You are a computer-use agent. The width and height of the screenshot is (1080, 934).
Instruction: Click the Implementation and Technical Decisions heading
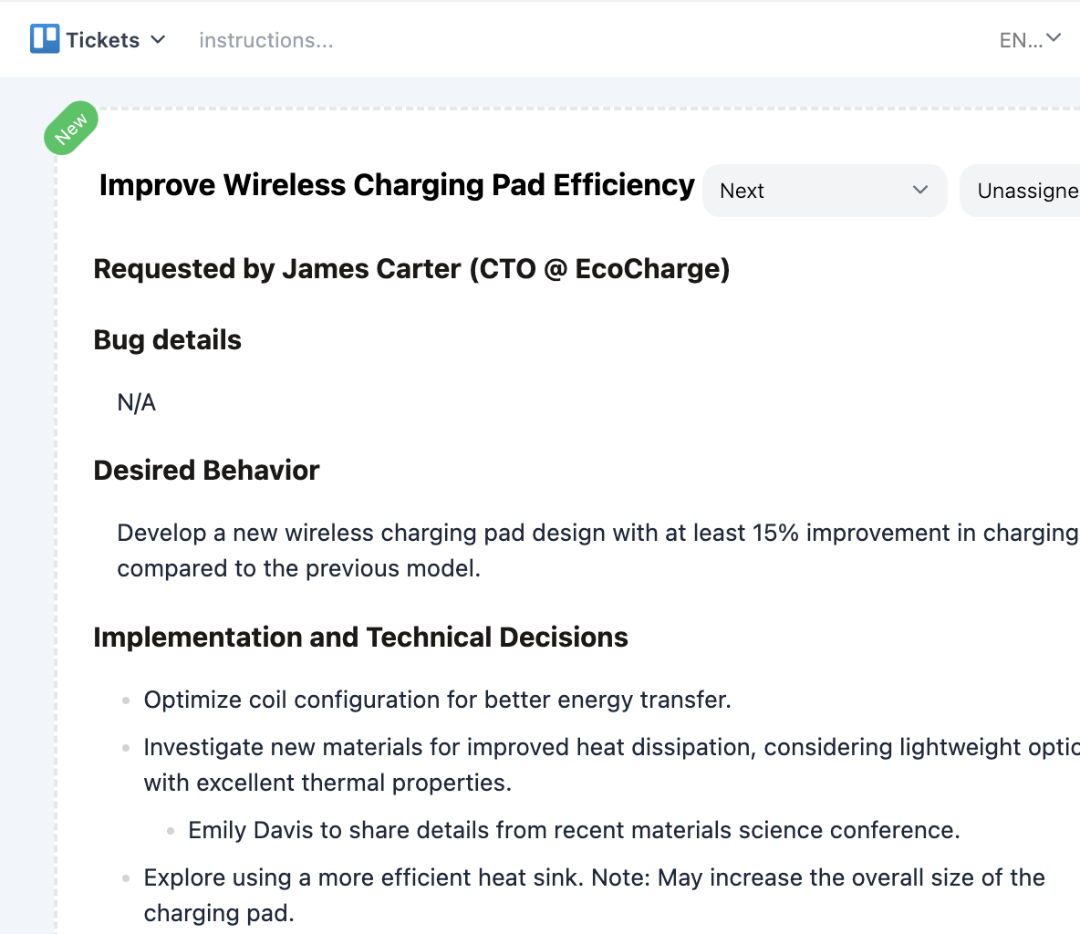tap(360, 637)
